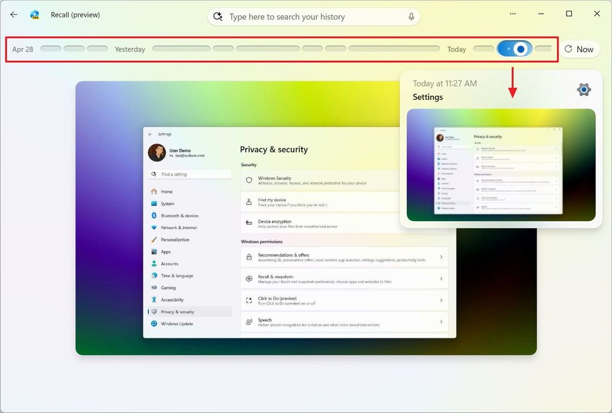Expand Click to Do (preview) chevron
612x413 pixels.
coord(441,300)
